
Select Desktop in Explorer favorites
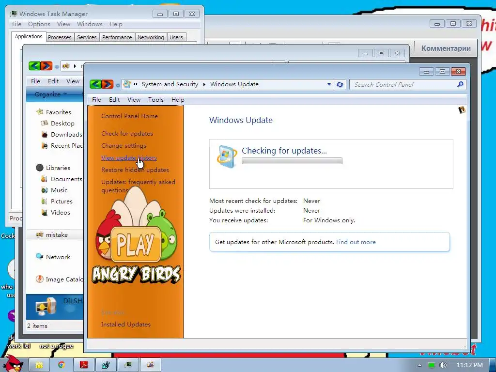click(x=62, y=124)
